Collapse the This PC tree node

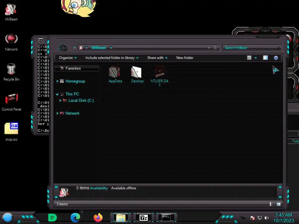[x=57, y=94]
